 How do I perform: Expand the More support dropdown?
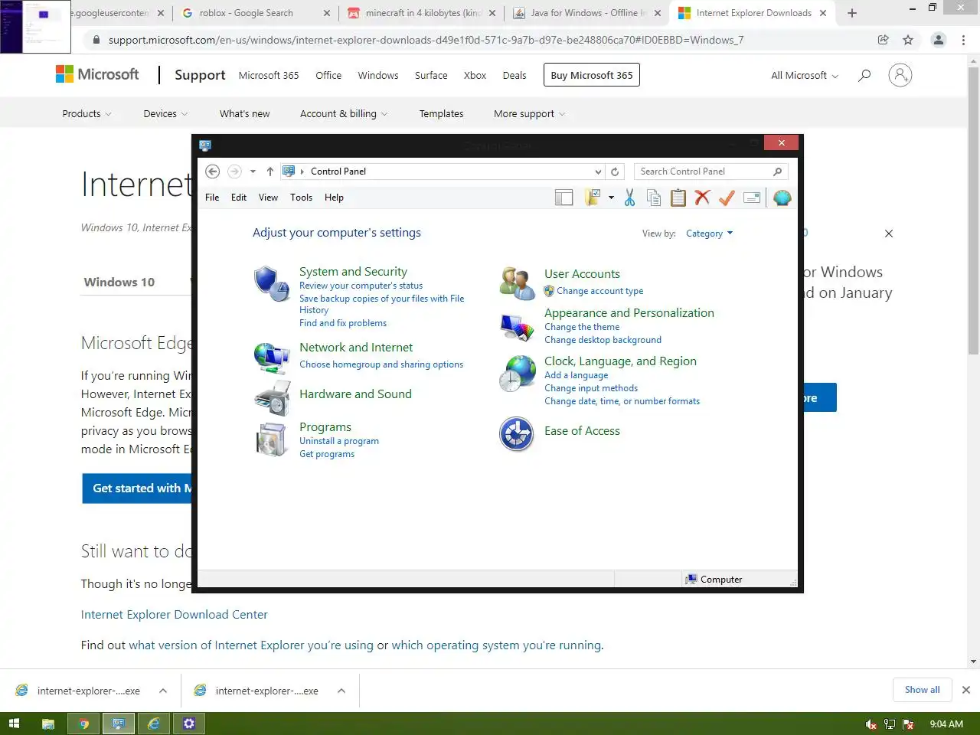[x=530, y=114]
